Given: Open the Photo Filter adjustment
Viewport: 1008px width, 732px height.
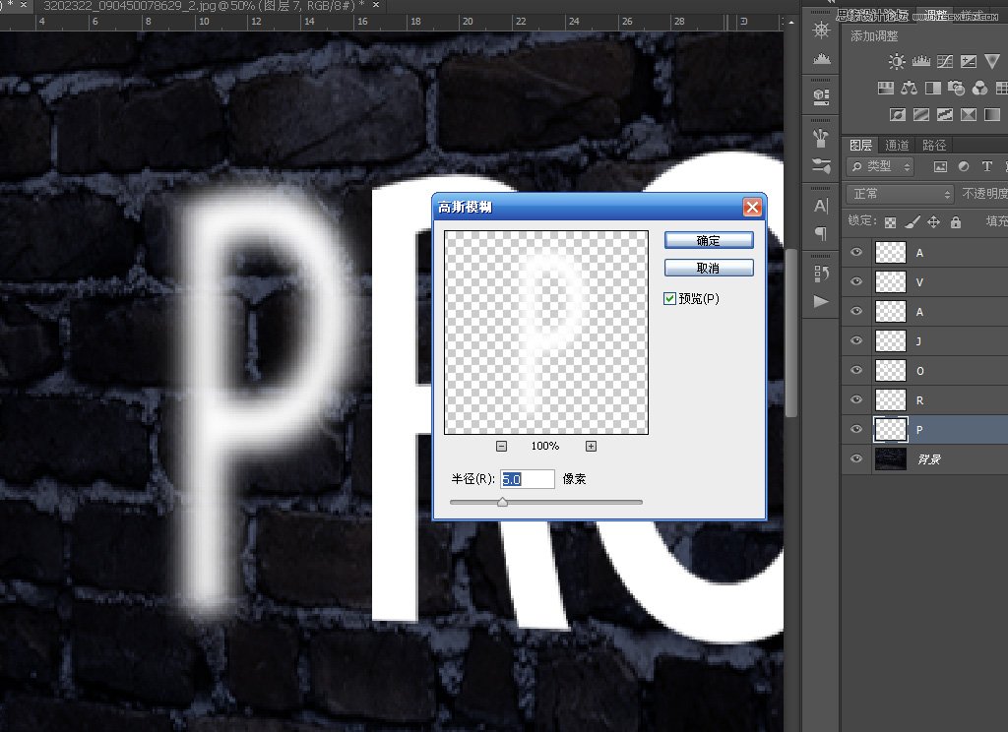Looking at the screenshot, I should click(x=954, y=88).
